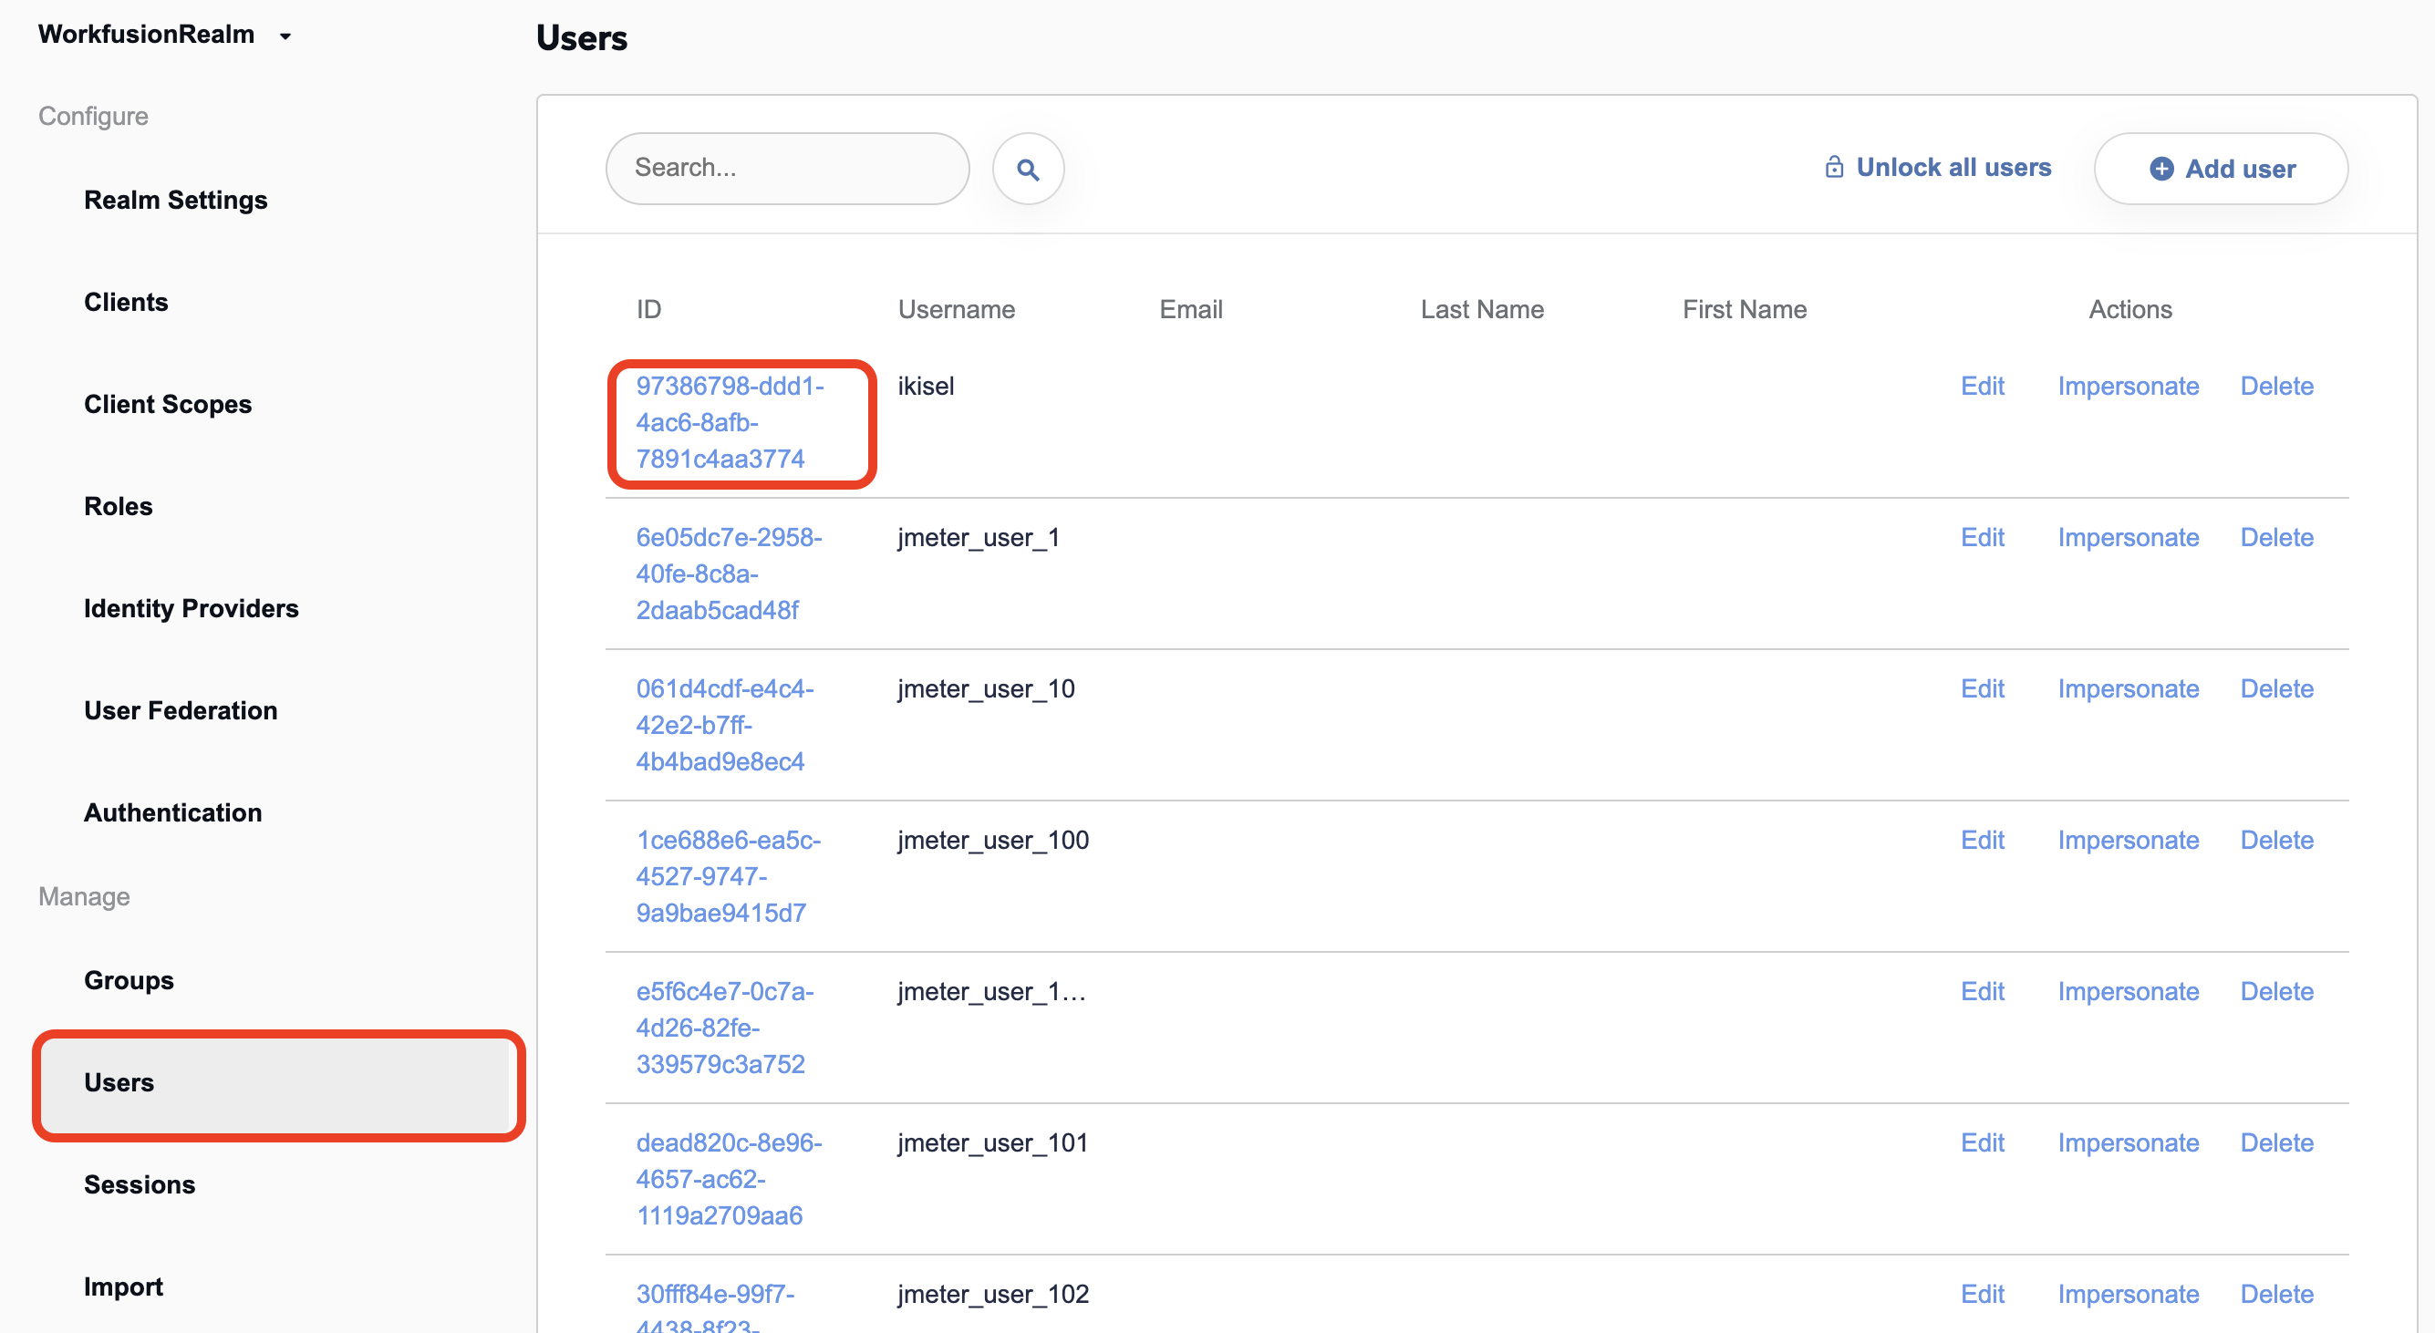2435x1333 pixels.
Task: Open Client Scopes page
Action: click(167, 404)
